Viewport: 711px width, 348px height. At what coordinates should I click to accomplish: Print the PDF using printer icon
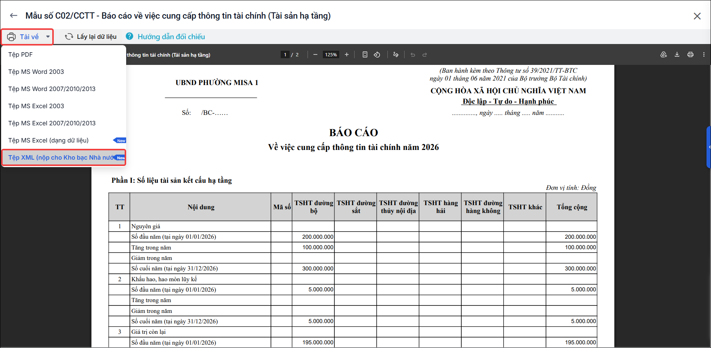[x=690, y=54]
